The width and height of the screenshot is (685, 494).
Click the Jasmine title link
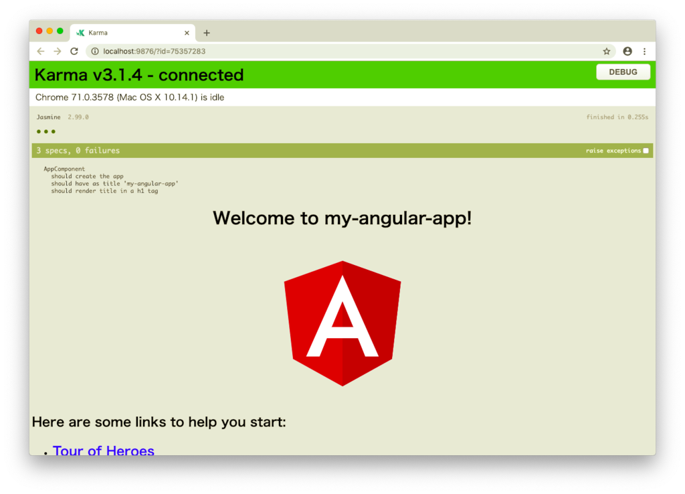click(x=48, y=117)
